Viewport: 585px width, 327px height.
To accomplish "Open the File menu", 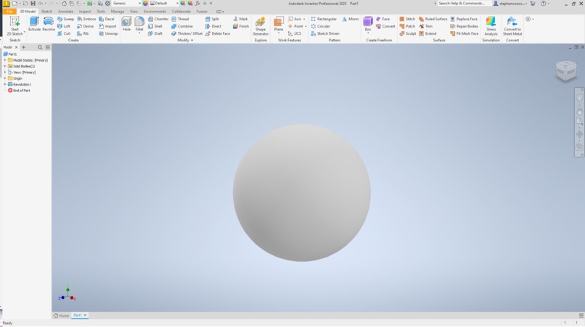I will 9,12.
